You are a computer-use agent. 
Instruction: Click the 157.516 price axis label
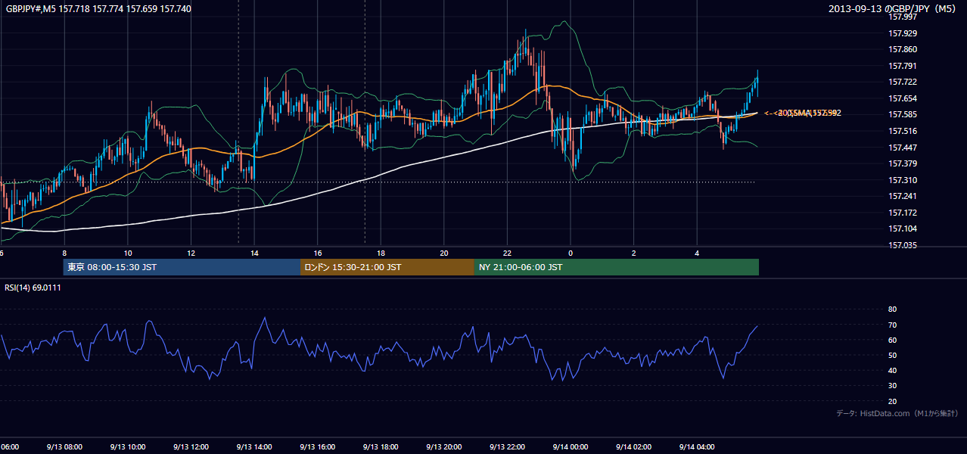(x=903, y=131)
